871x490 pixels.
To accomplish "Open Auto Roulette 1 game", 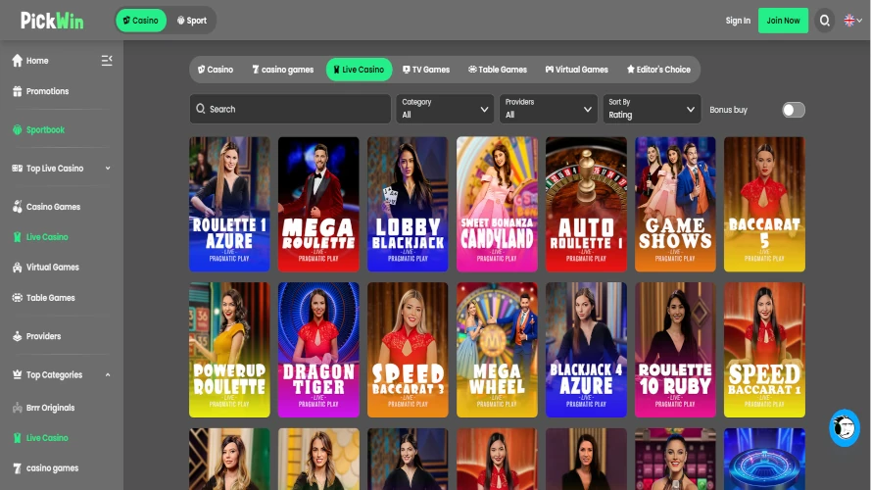I will coord(586,204).
